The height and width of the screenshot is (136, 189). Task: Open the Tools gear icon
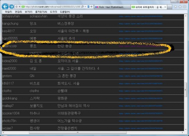[185, 7]
